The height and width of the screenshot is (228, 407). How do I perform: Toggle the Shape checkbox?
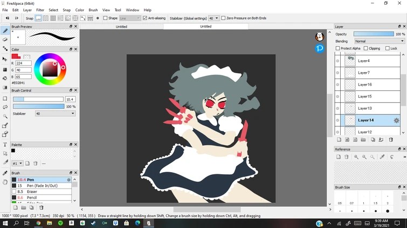point(105,18)
